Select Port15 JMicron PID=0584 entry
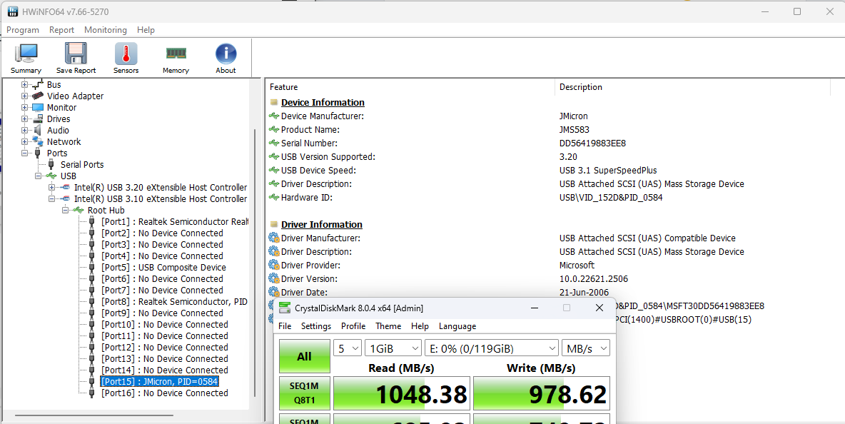The image size is (845, 424). tap(160, 381)
